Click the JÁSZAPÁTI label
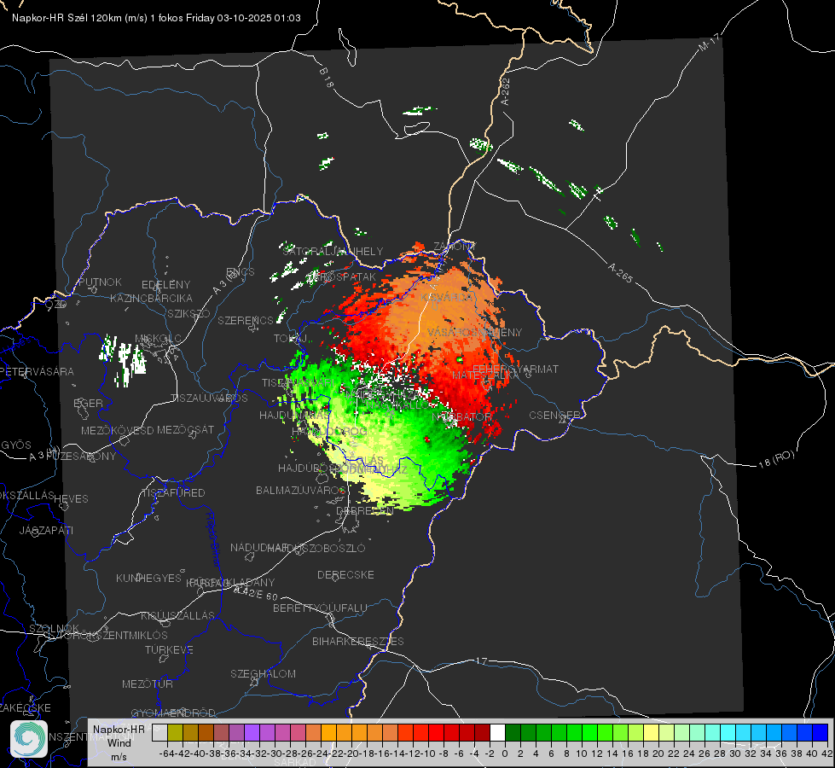Screen dimensions: 835x768 [46, 530]
